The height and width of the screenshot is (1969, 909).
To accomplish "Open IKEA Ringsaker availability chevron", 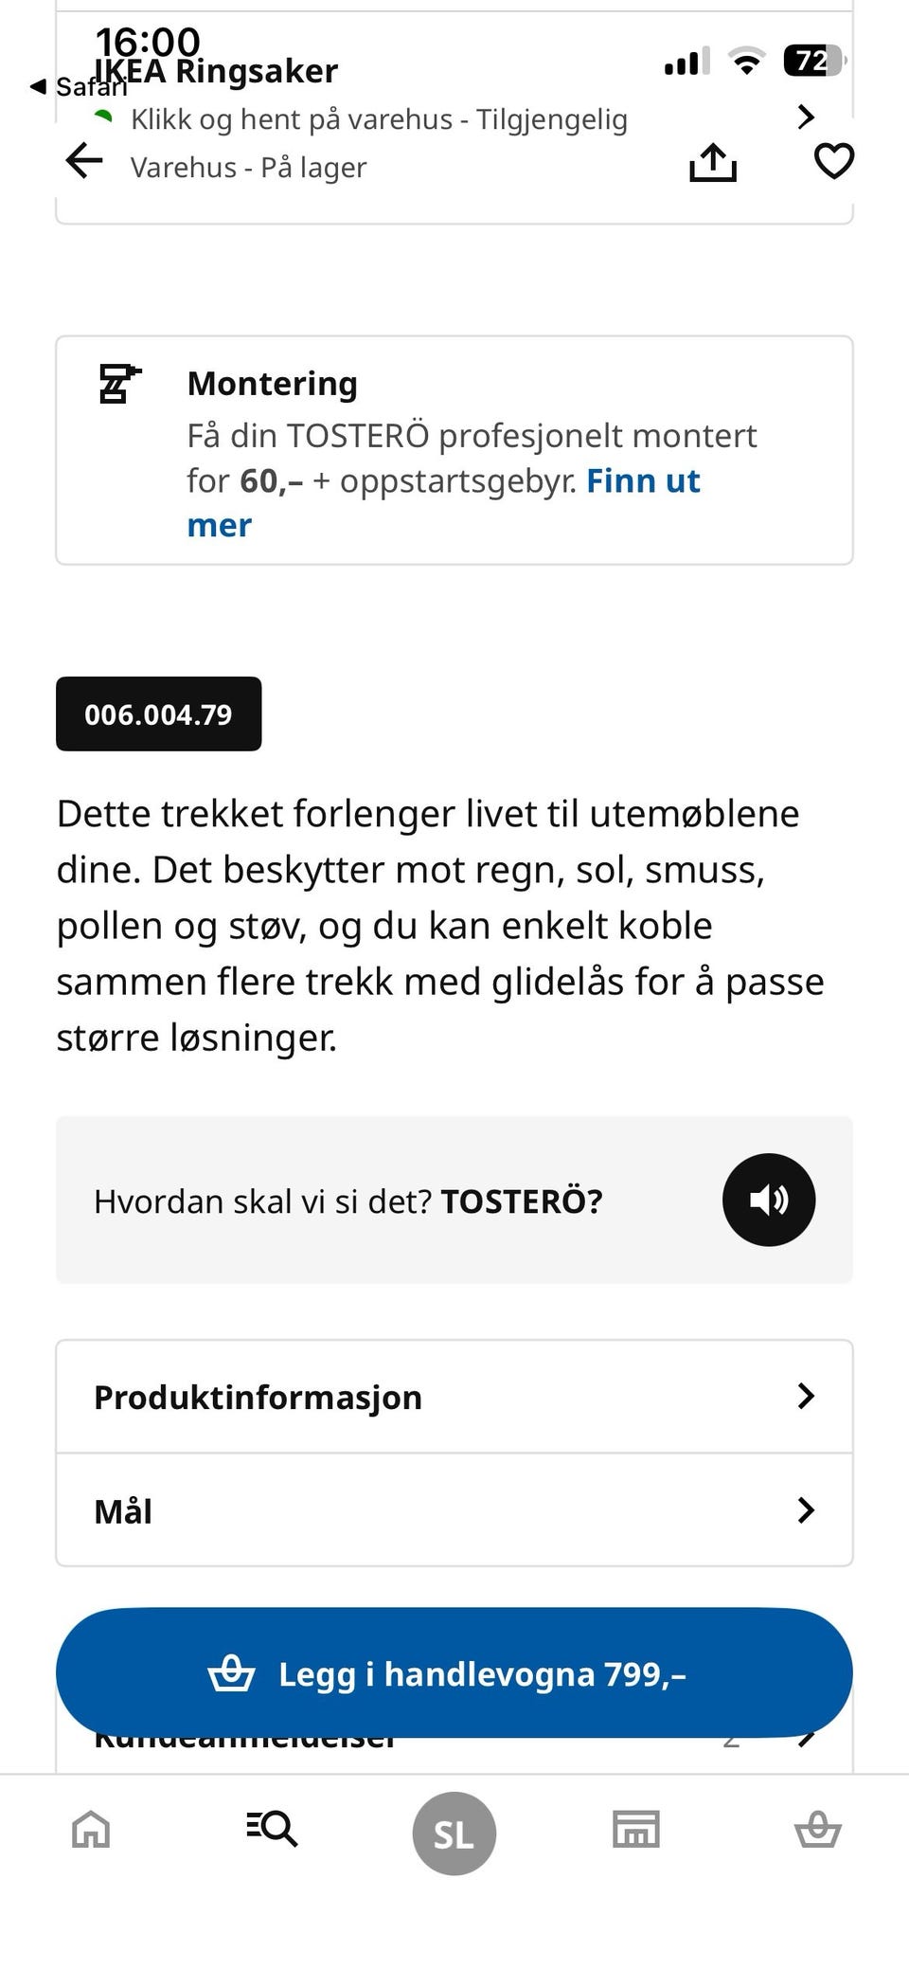I will pos(806,117).
